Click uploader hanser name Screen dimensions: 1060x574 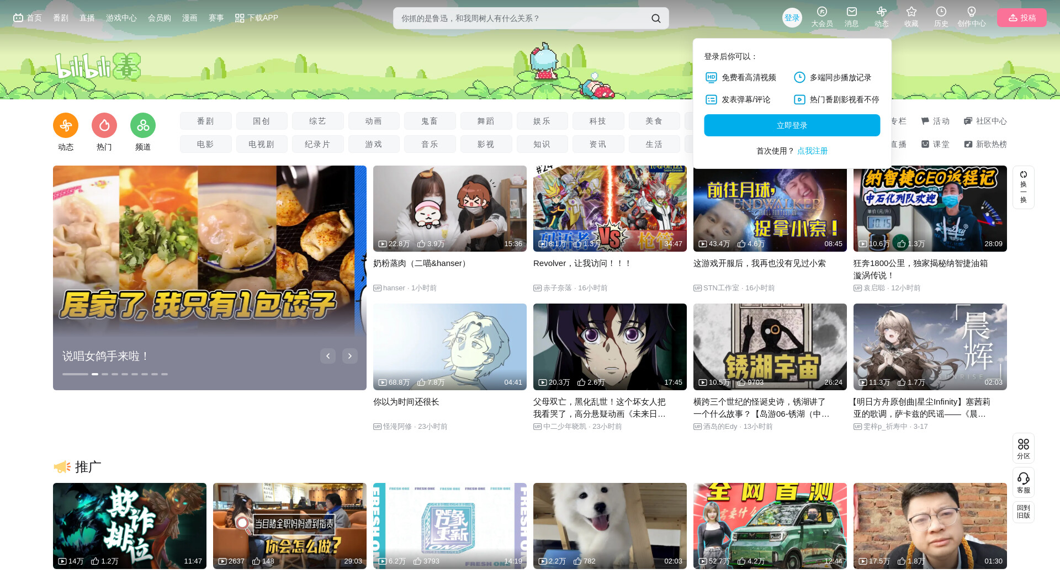coord(394,288)
